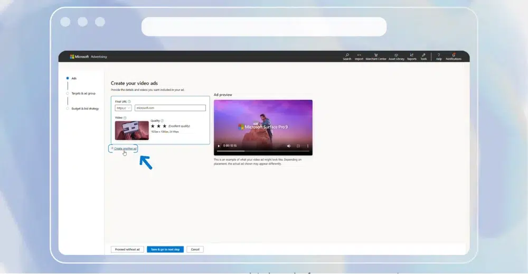Open the Help menu
The height and width of the screenshot is (274, 528).
click(x=439, y=57)
